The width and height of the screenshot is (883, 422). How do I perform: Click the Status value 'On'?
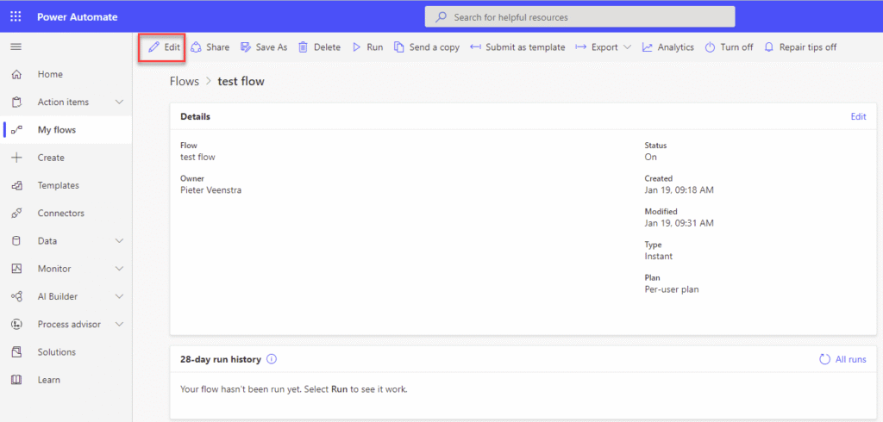[x=650, y=157]
